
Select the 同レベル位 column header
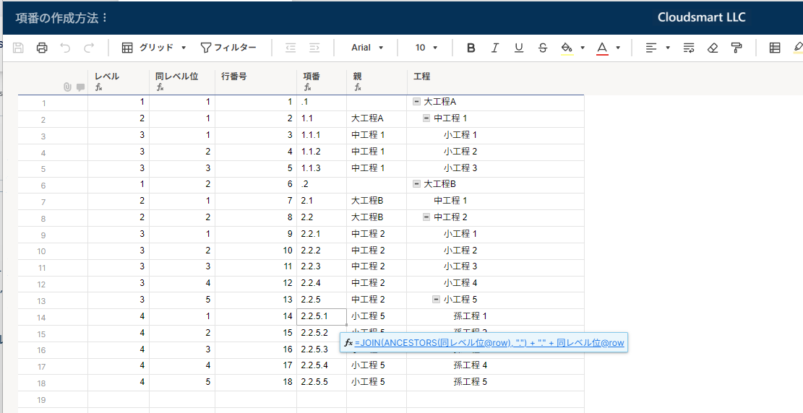tap(182, 81)
